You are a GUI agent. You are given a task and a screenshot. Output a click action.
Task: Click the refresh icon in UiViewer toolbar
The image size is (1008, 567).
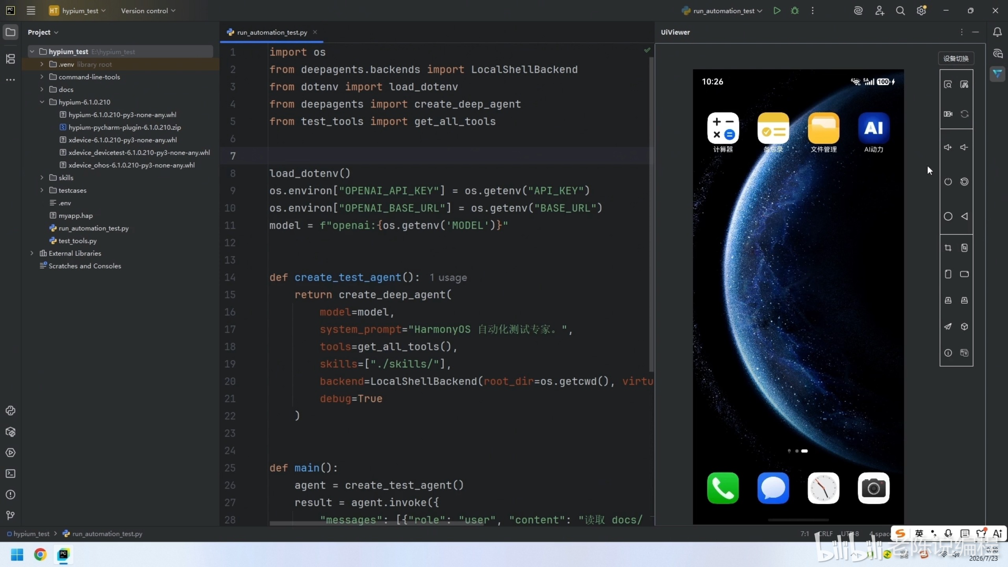[x=964, y=114]
